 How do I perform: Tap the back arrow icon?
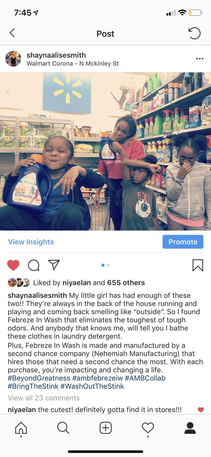pos(12,33)
